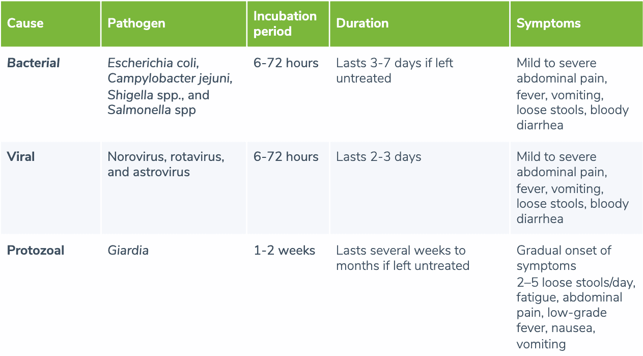Select the Protozoal row label
The width and height of the screenshot is (643, 356).
pos(36,251)
